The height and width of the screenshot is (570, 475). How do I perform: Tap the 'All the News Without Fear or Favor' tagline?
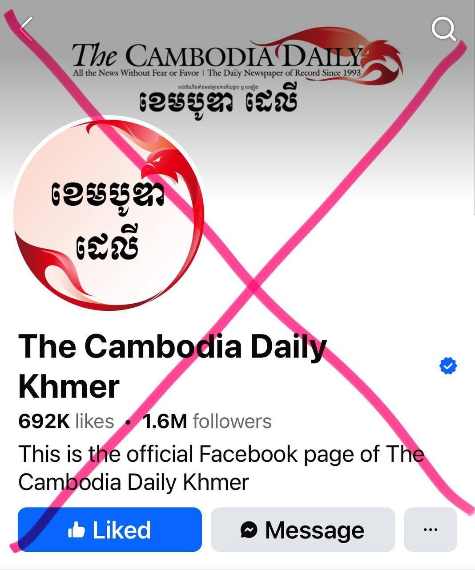[136, 73]
